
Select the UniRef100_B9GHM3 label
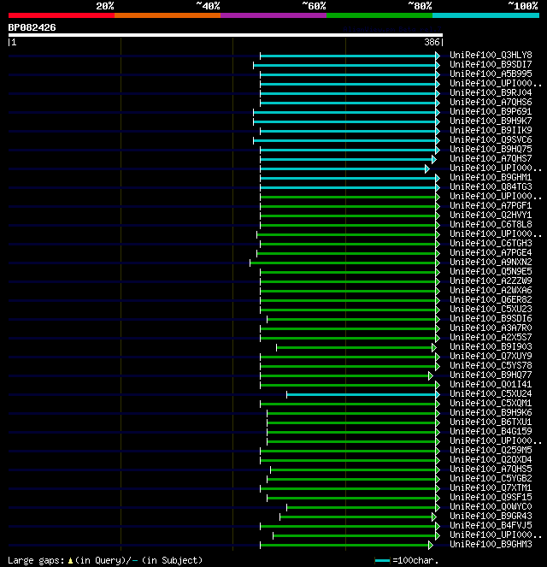pos(491,544)
